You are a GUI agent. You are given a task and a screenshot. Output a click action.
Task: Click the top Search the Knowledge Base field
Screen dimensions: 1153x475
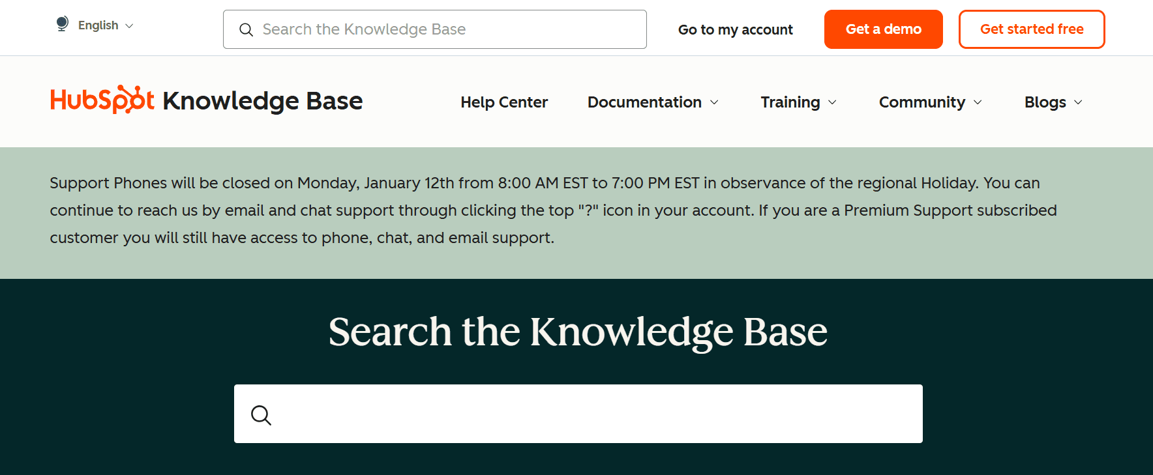tap(435, 29)
